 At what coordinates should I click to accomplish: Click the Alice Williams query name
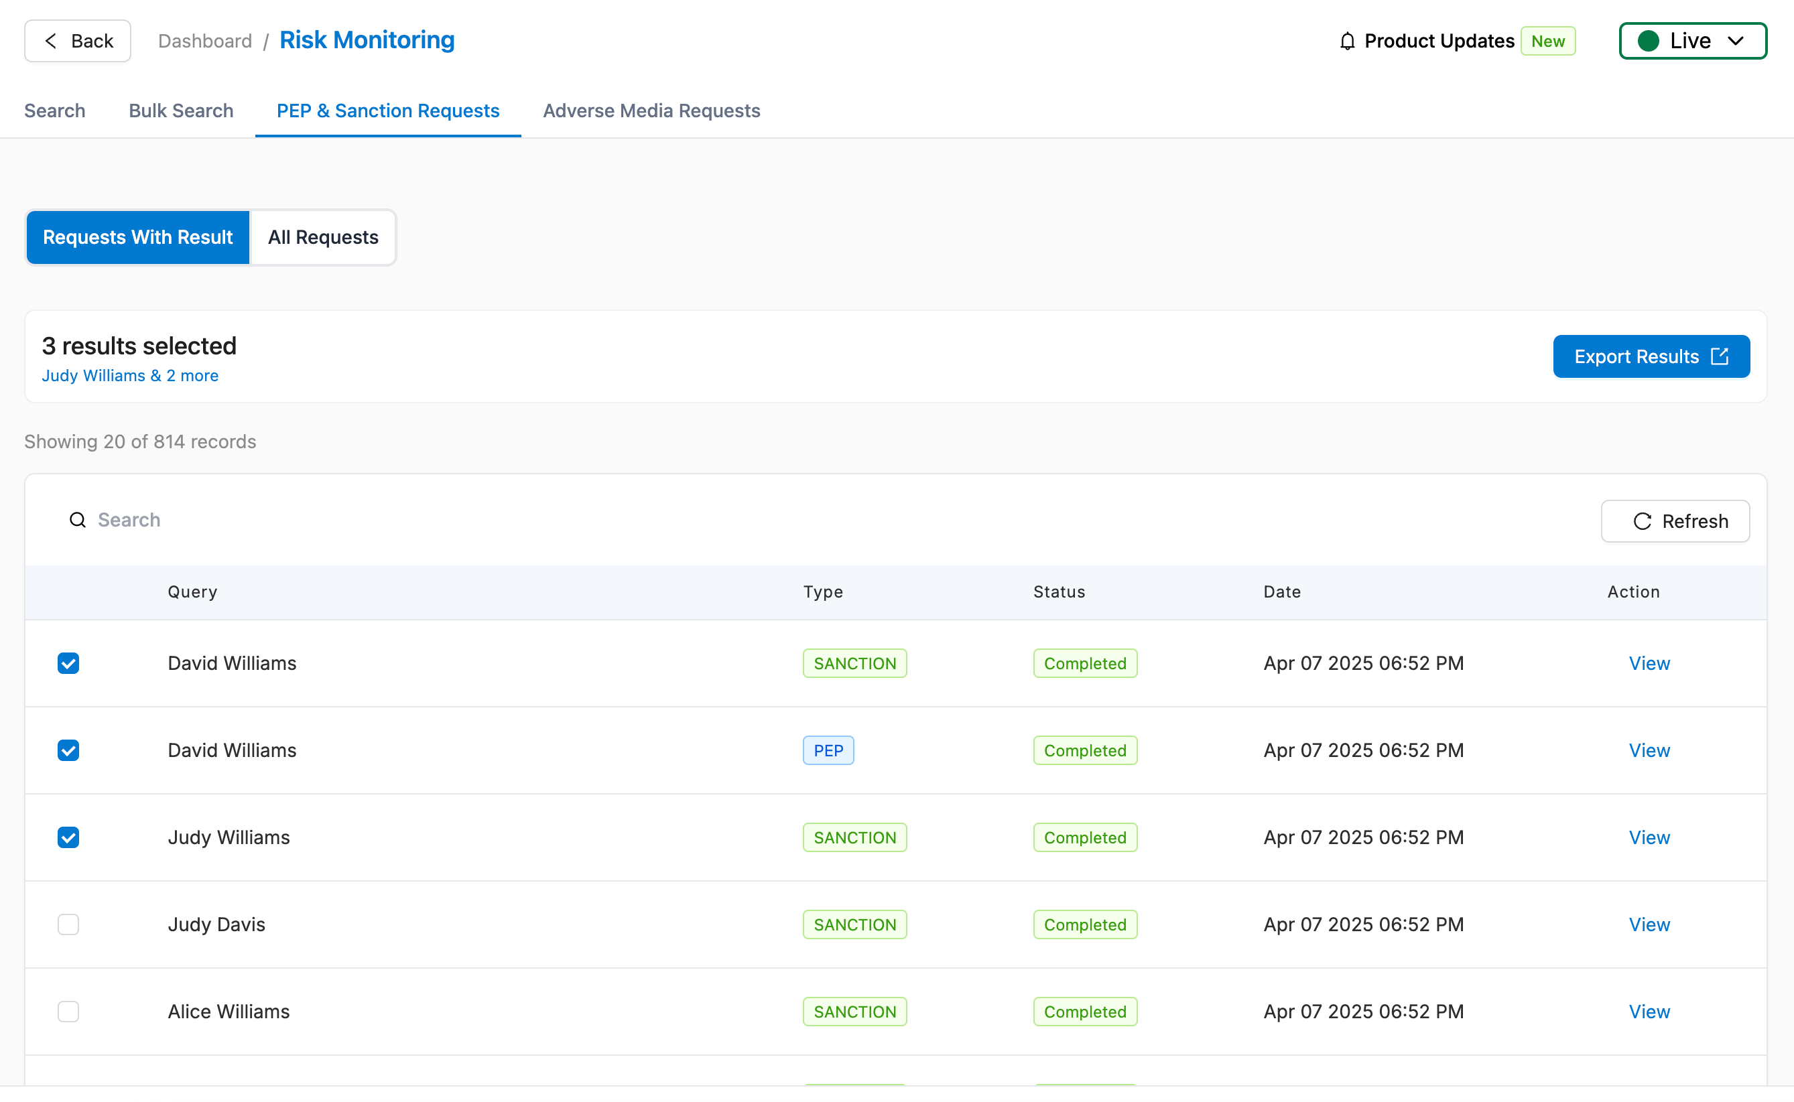click(x=229, y=1012)
